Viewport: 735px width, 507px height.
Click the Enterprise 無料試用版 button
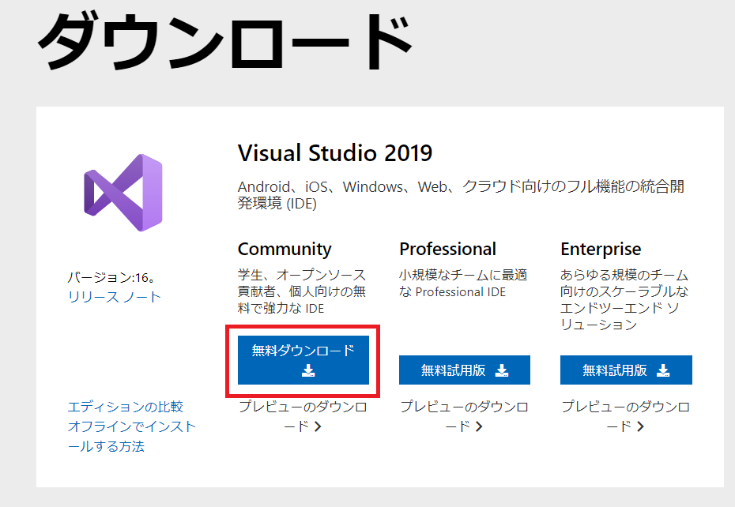[627, 370]
